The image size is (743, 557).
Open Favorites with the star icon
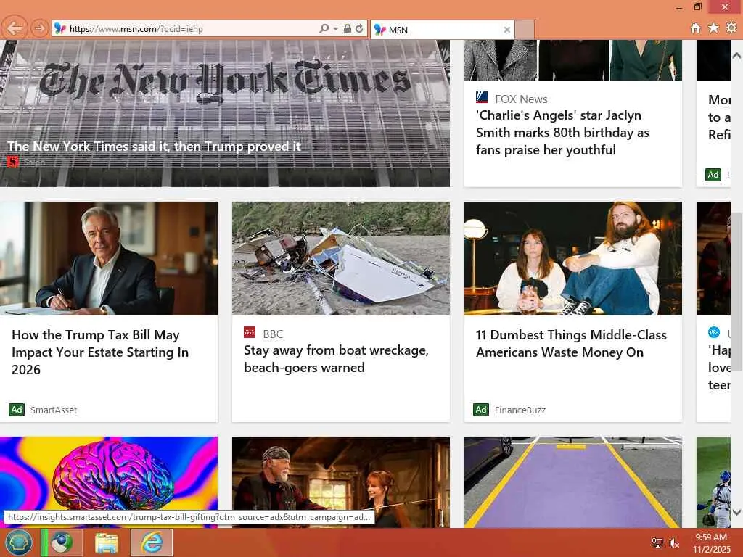pyautogui.click(x=713, y=28)
